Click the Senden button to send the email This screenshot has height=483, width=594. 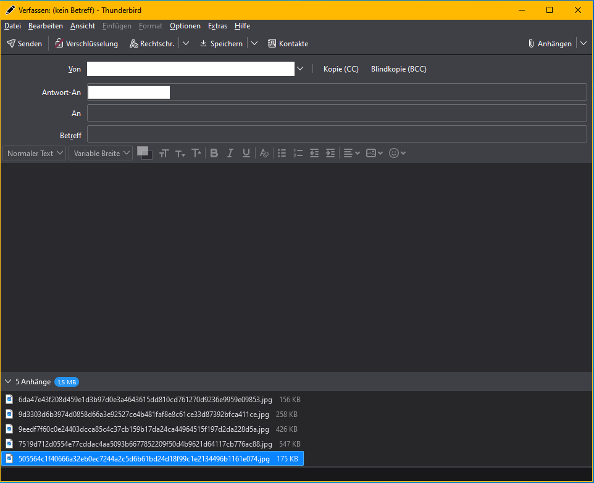point(25,44)
